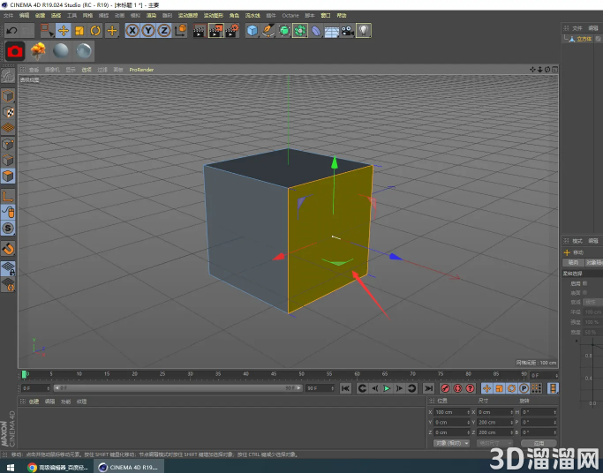
Task: Open the 对象 coordinate mode dropdown
Action: (451, 443)
